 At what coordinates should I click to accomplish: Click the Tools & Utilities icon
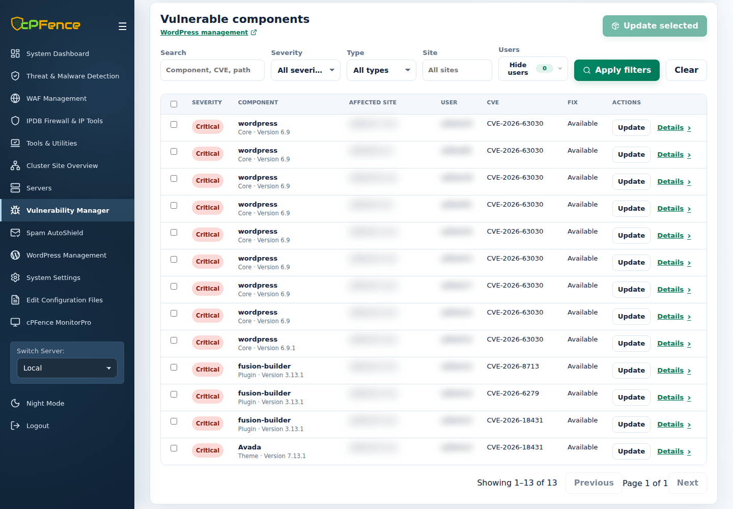click(x=15, y=143)
